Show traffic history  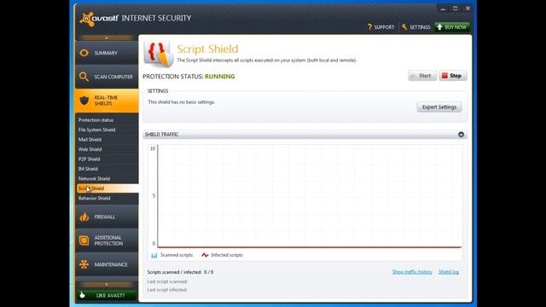click(x=412, y=272)
